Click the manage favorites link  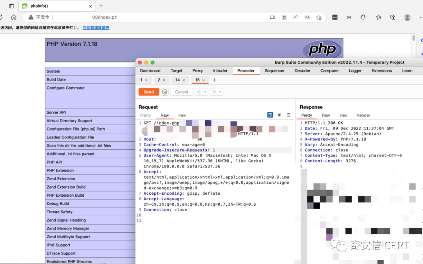[x=96, y=27]
